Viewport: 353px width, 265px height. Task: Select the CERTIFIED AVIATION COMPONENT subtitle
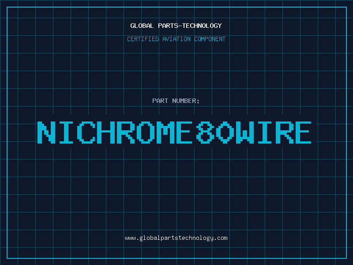pyautogui.click(x=176, y=39)
